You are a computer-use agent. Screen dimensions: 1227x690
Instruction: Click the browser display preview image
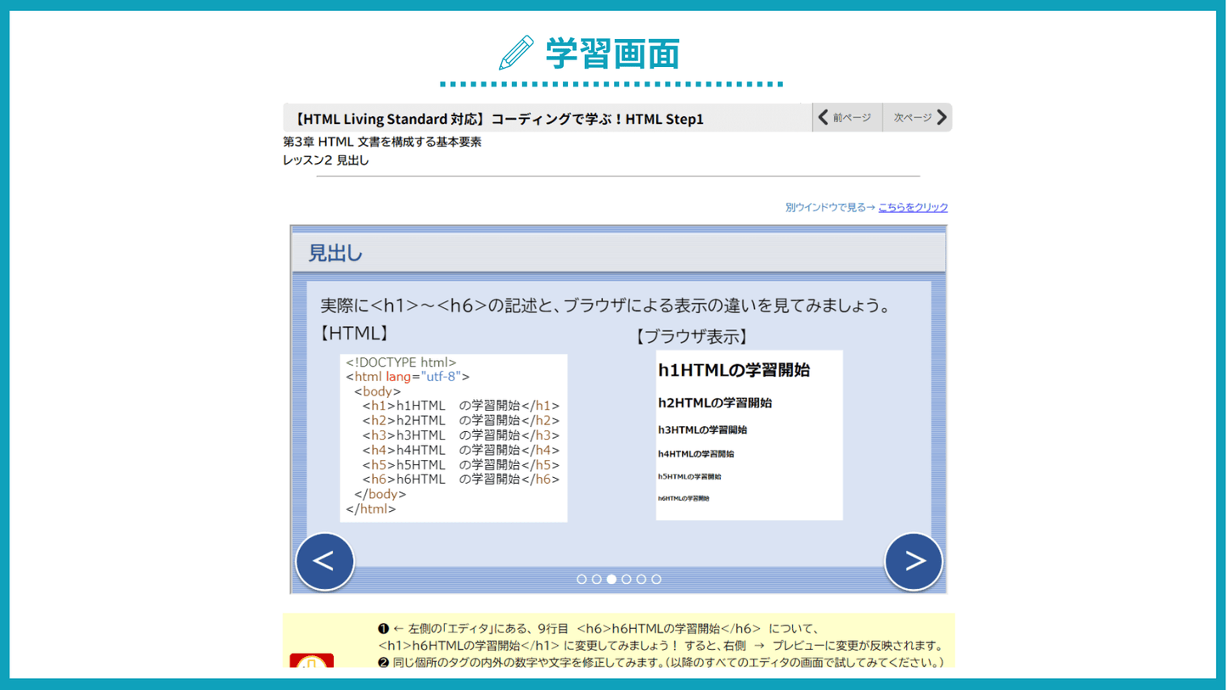point(749,435)
